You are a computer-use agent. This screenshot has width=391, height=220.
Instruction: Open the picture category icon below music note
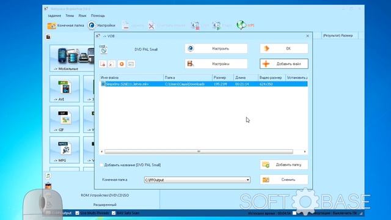click(48, 186)
